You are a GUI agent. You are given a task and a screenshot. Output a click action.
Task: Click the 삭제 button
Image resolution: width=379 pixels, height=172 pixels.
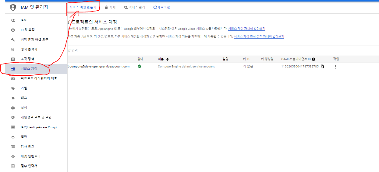coord(110,7)
